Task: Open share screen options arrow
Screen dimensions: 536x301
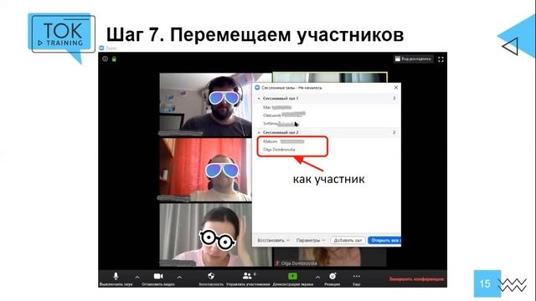Action: point(318,278)
